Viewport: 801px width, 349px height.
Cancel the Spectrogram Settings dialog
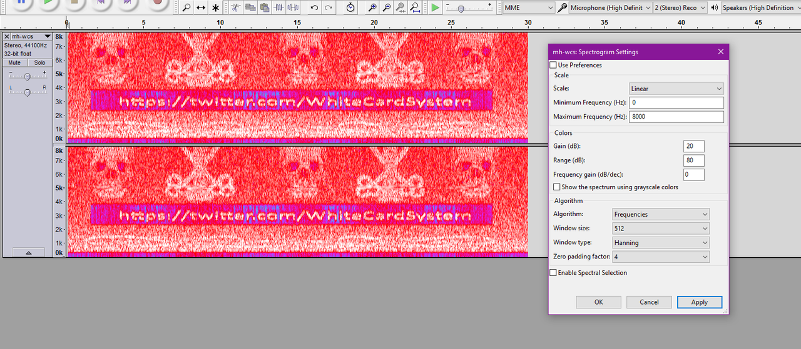click(x=649, y=302)
